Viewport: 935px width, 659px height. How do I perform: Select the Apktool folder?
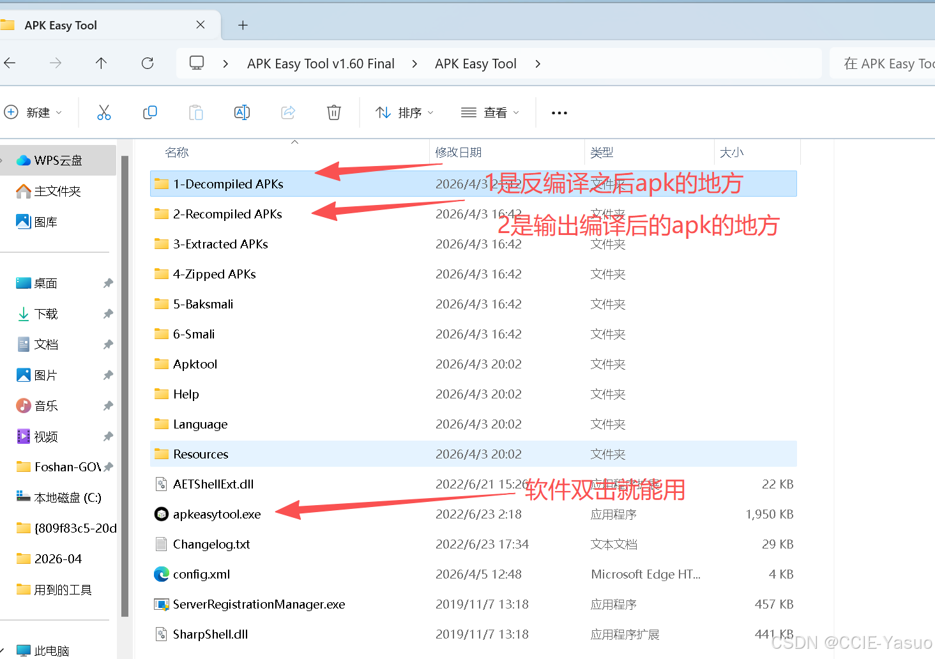coord(473,364)
